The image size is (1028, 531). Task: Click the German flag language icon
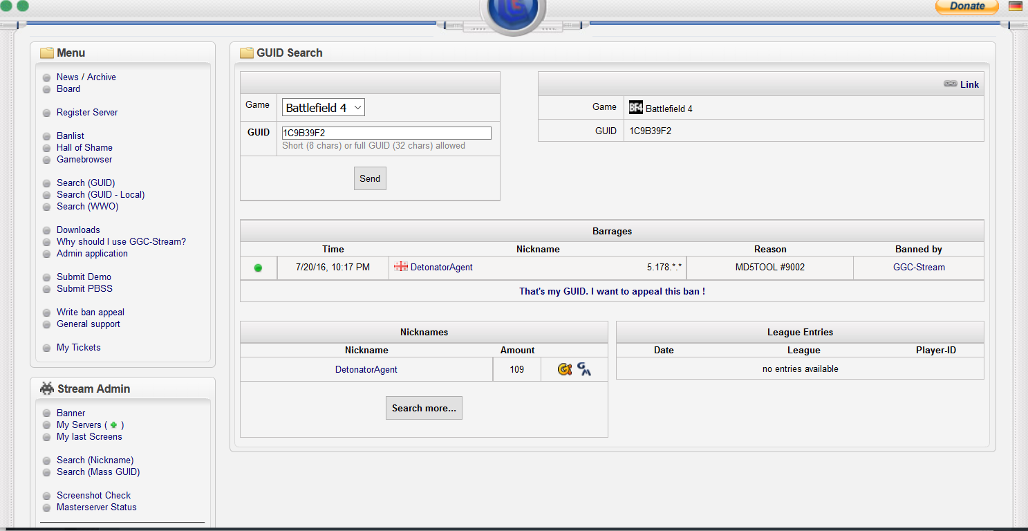pyautogui.click(x=1015, y=6)
